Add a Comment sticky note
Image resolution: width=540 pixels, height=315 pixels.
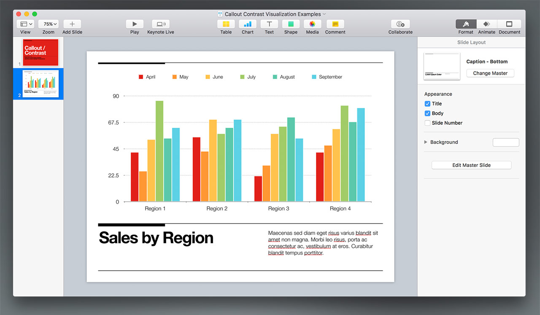pyautogui.click(x=335, y=24)
